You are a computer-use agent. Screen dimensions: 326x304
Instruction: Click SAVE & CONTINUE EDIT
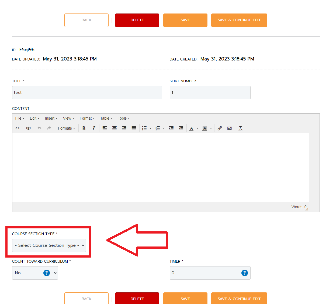point(239,20)
